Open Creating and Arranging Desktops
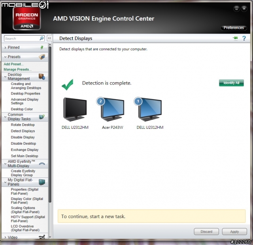 (x=26, y=86)
